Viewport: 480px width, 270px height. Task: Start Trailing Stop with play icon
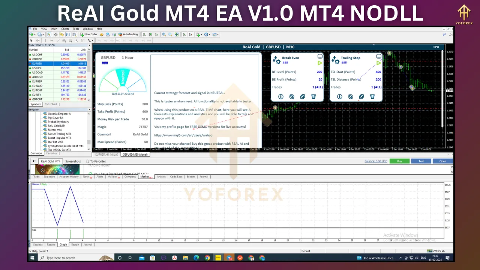[x=379, y=63]
